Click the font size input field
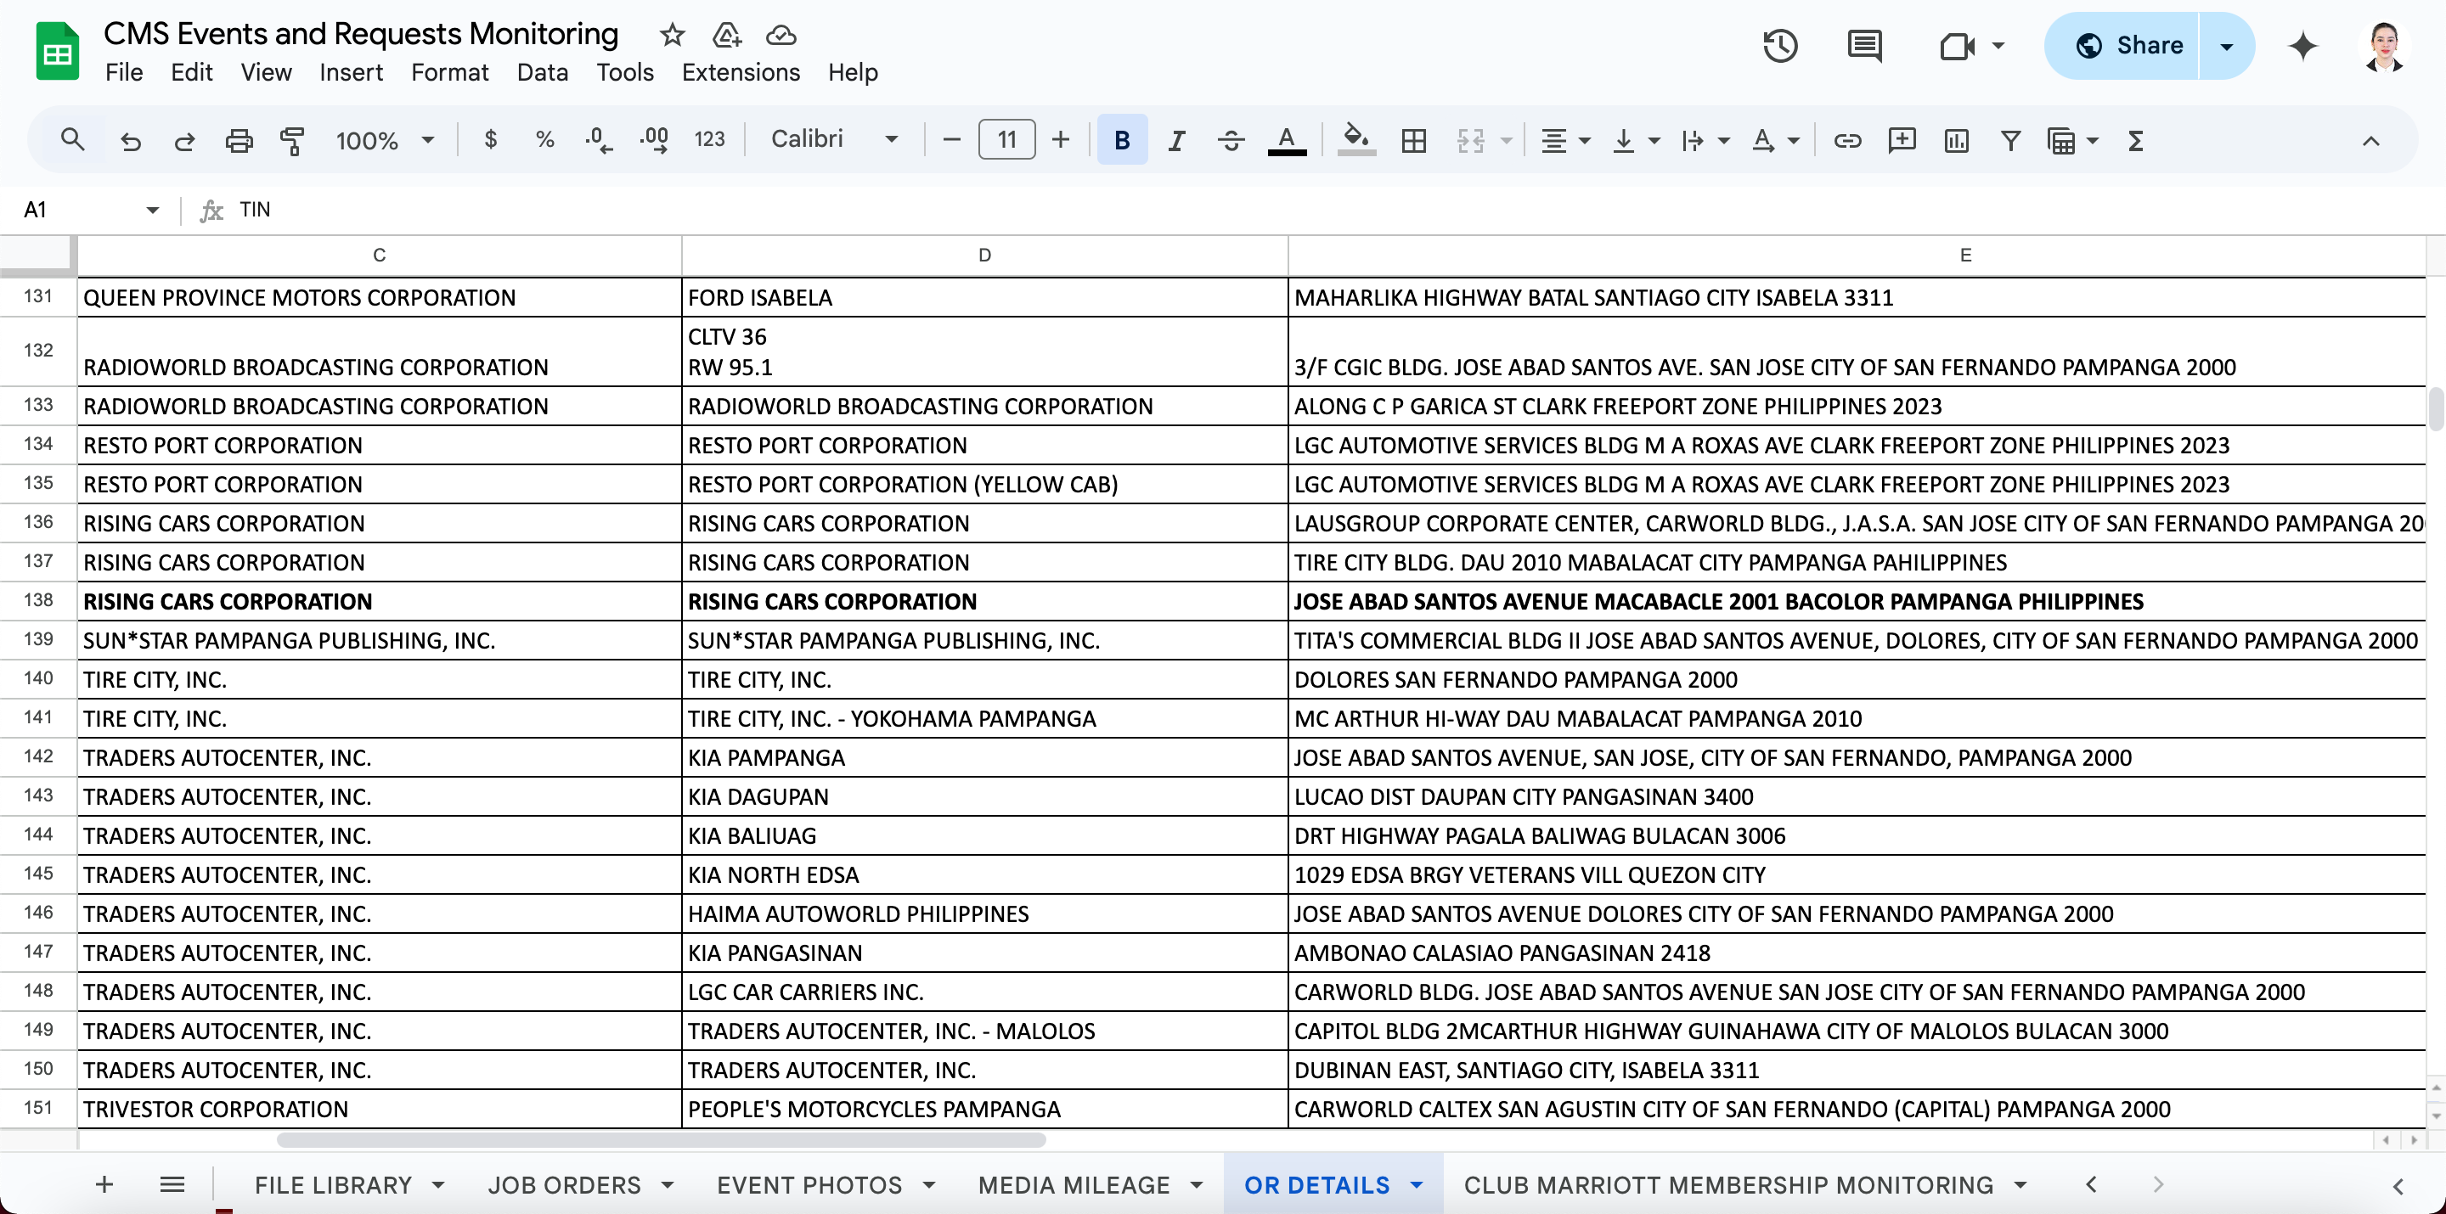 [x=1006, y=140]
